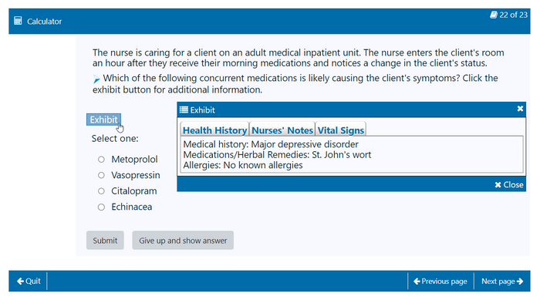
Task: Select the Vasopressin radio option
Action: pos(101,175)
